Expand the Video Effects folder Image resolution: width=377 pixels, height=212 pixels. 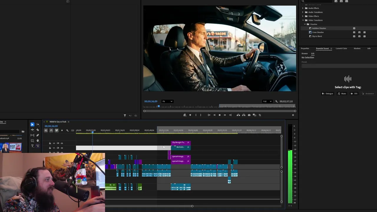pyautogui.click(x=303, y=16)
